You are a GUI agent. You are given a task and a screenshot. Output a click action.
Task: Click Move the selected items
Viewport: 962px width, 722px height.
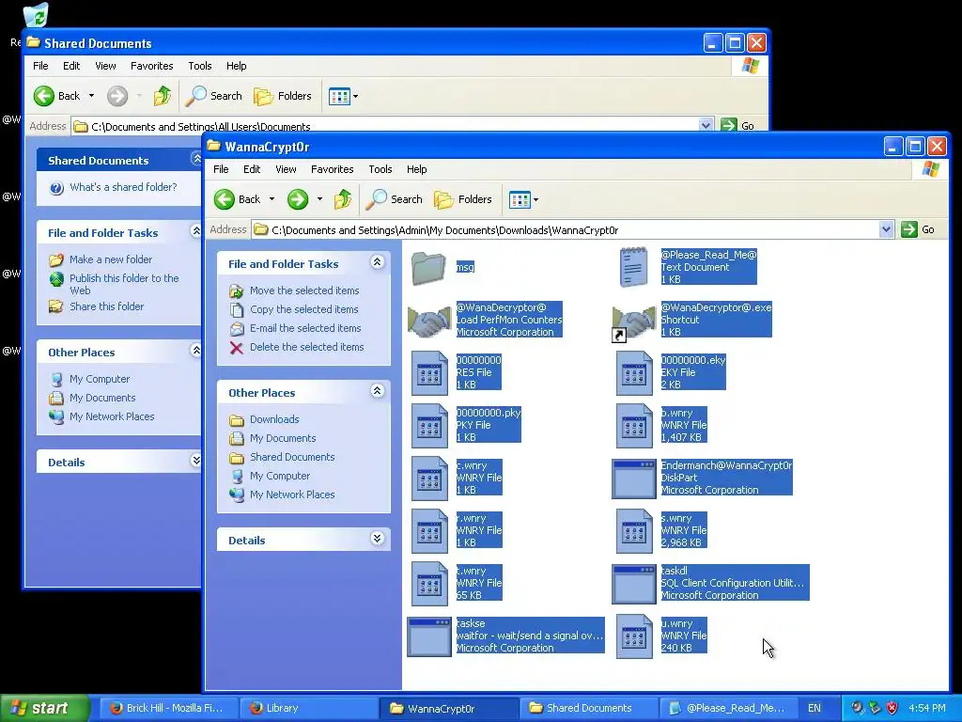coord(304,290)
